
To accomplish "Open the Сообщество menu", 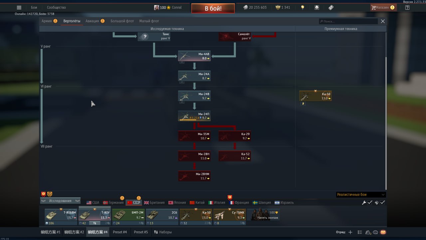I will [x=56, y=7].
